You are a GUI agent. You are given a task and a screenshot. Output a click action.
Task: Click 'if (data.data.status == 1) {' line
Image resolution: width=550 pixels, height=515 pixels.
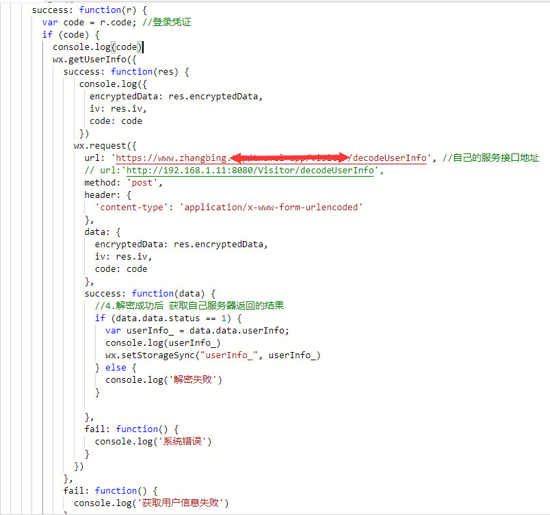point(168,318)
